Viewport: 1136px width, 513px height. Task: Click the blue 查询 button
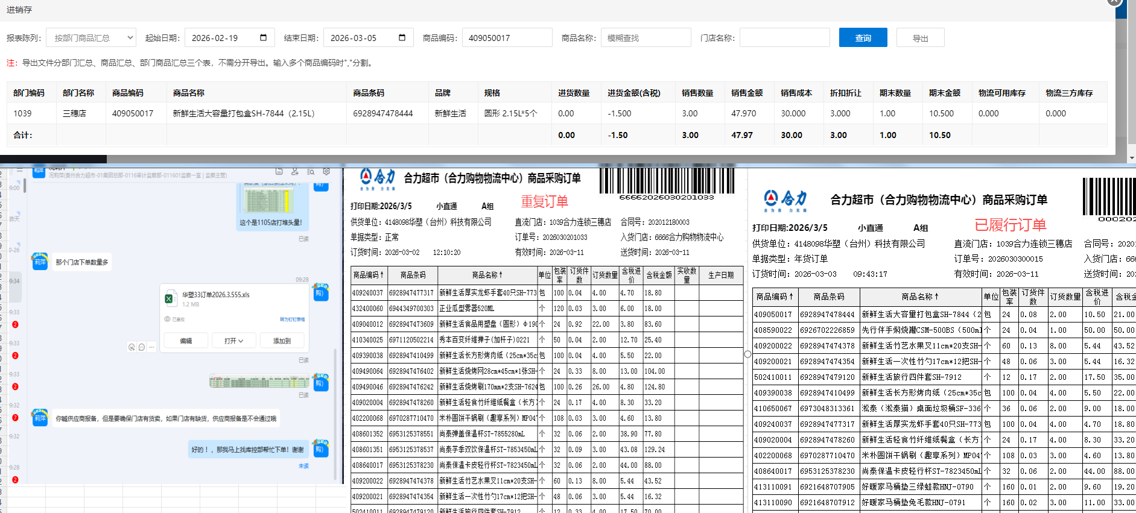click(x=863, y=38)
